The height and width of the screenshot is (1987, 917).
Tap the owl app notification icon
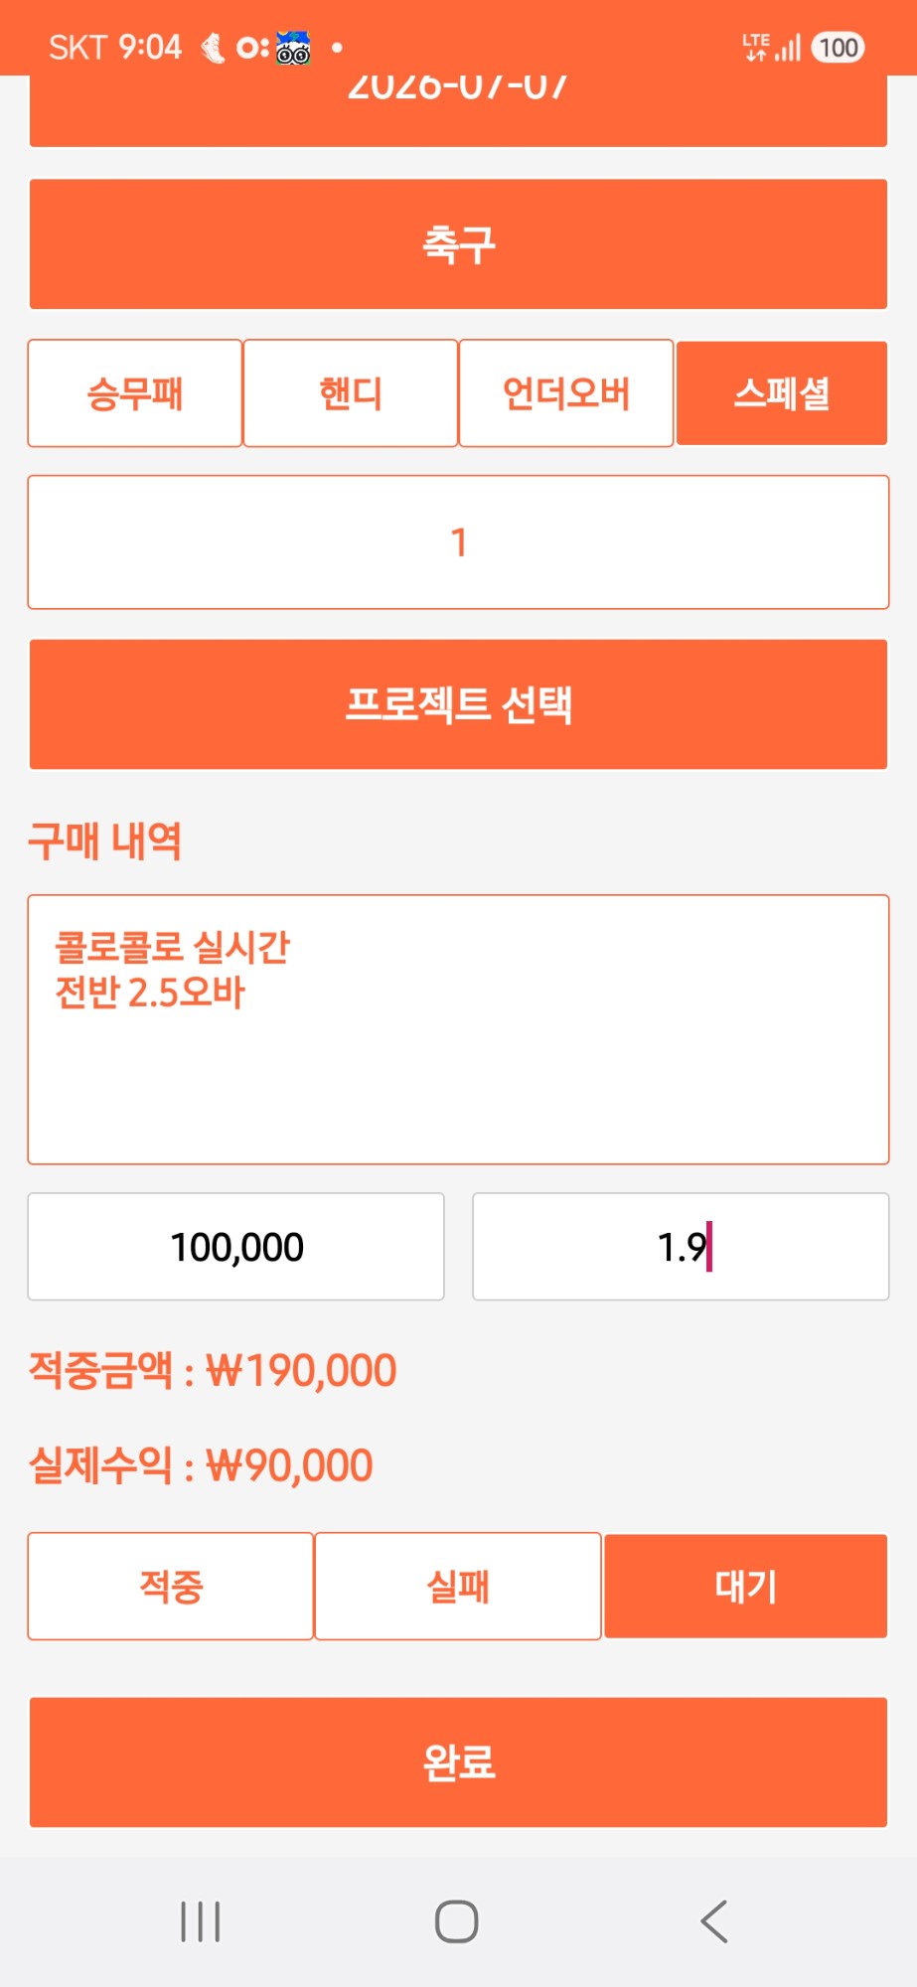pos(293,48)
